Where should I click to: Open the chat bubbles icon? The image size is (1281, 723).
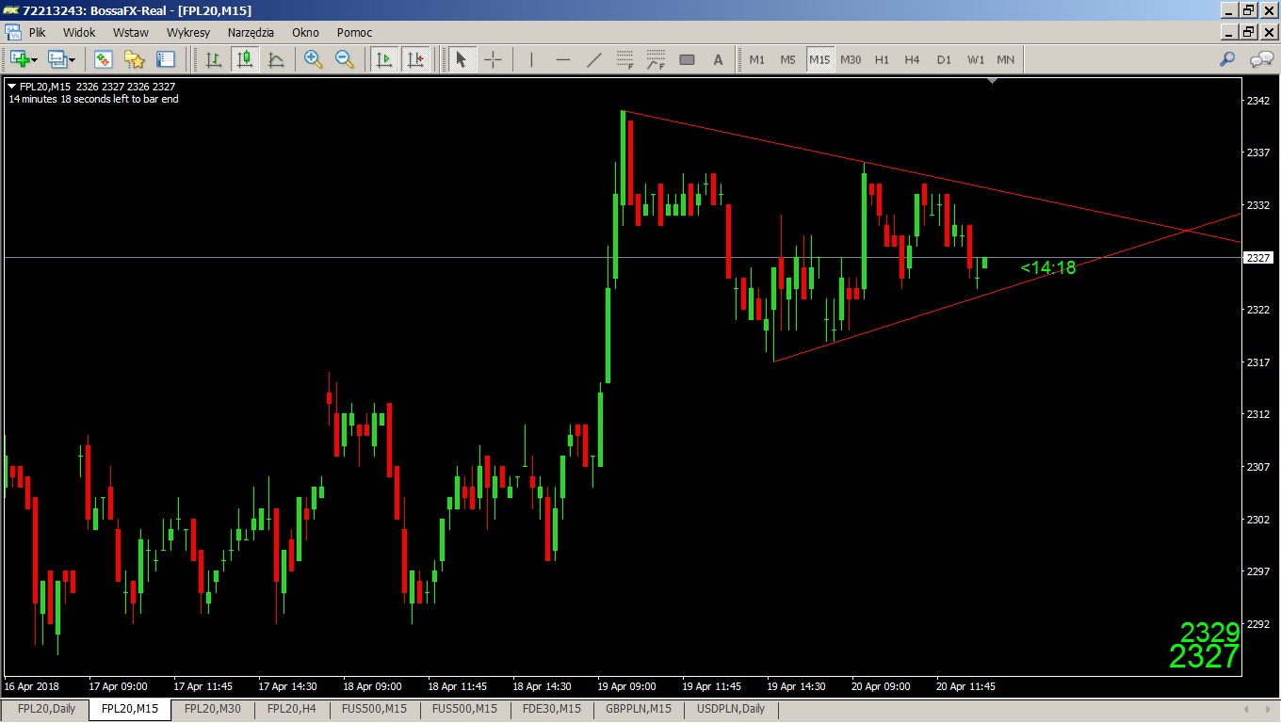[1261, 59]
